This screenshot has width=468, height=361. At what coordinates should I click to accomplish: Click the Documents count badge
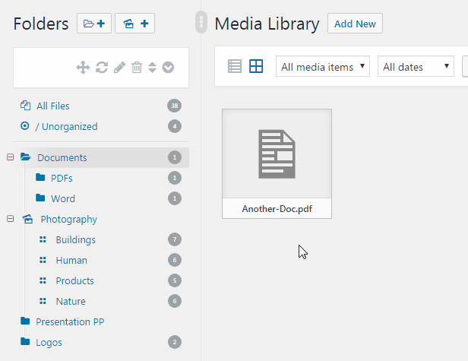pos(175,157)
